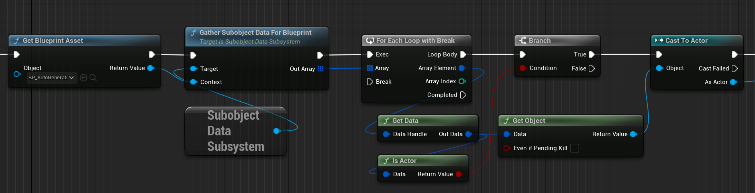The height and width of the screenshot is (193, 755).
Task: Click the Return Value pin on Get Object
Action: pyautogui.click(x=634, y=134)
